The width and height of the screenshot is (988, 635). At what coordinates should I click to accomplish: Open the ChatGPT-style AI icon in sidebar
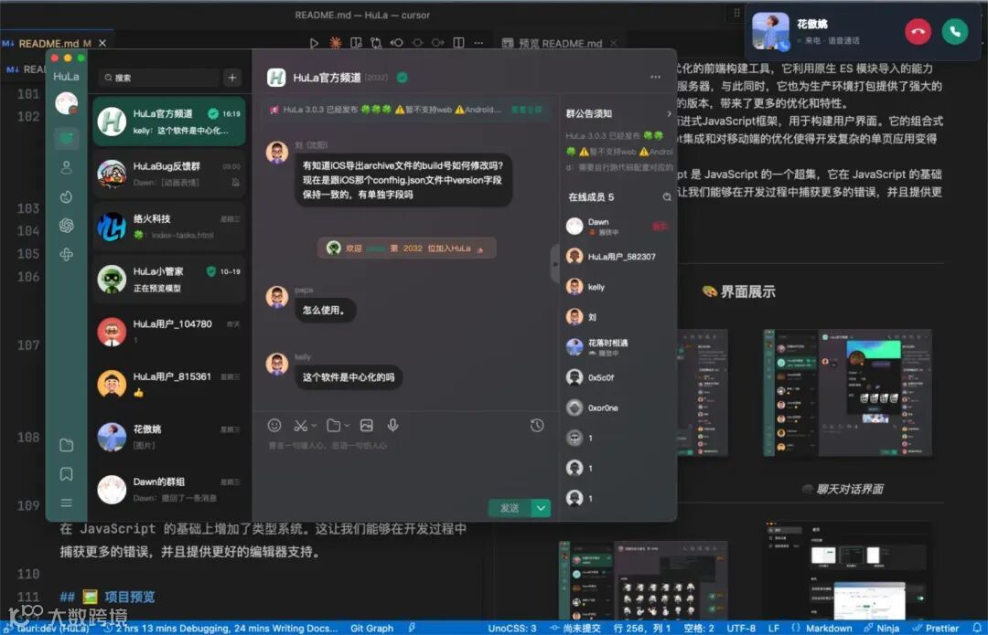pos(66,226)
